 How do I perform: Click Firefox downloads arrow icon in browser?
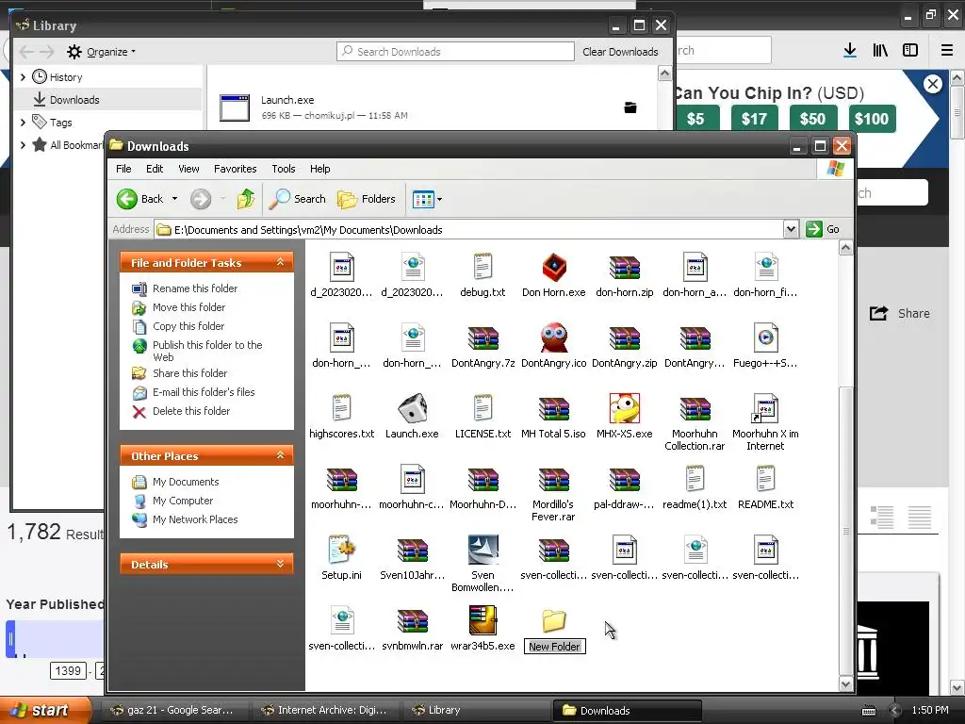click(850, 51)
